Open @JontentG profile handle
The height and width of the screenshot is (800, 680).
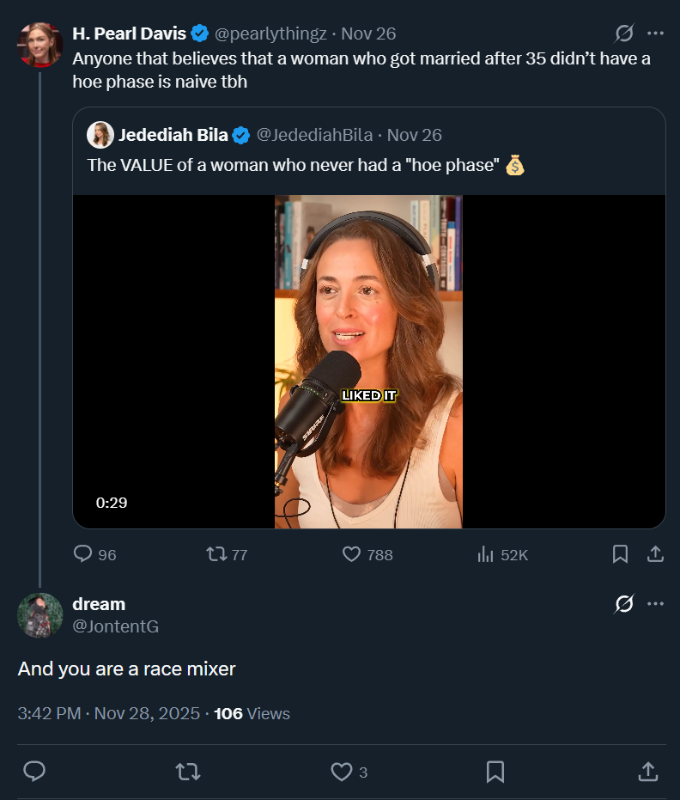click(x=115, y=626)
